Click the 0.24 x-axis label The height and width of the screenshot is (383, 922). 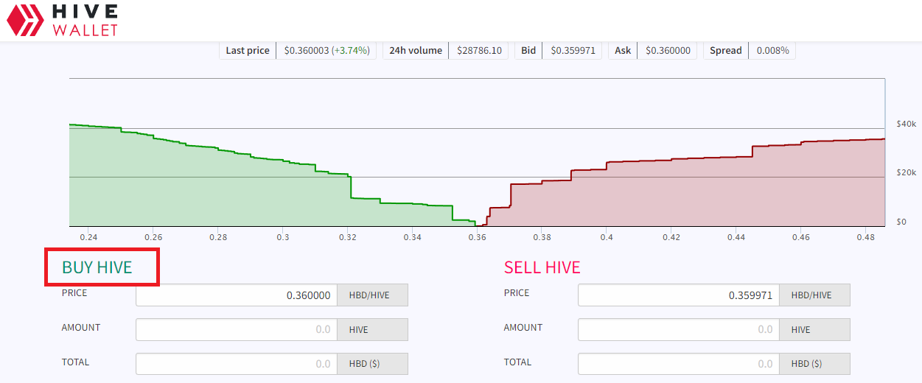88,237
